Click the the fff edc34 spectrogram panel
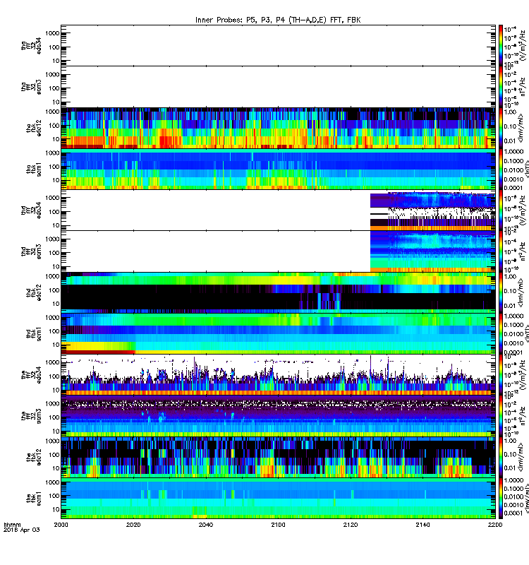Viewport: 529px width, 565px height. click(x=278, y=375)
